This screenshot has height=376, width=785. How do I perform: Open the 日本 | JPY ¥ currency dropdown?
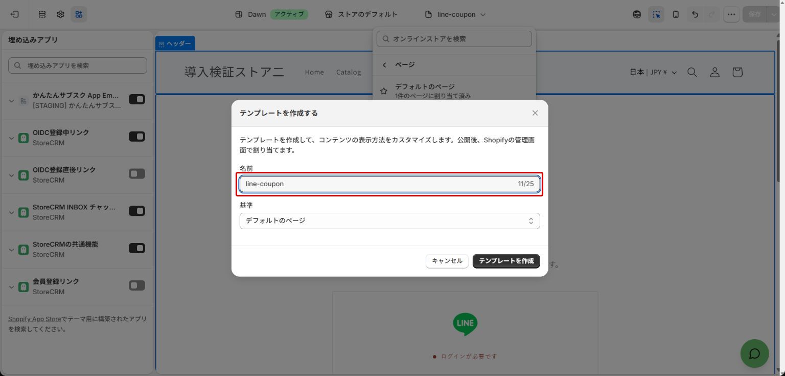tap(653, 72)
